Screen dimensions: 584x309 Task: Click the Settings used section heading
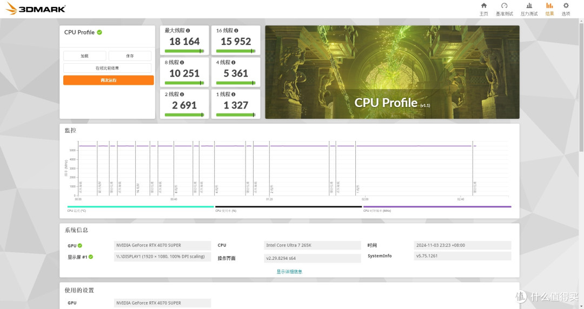coord(79,290)
